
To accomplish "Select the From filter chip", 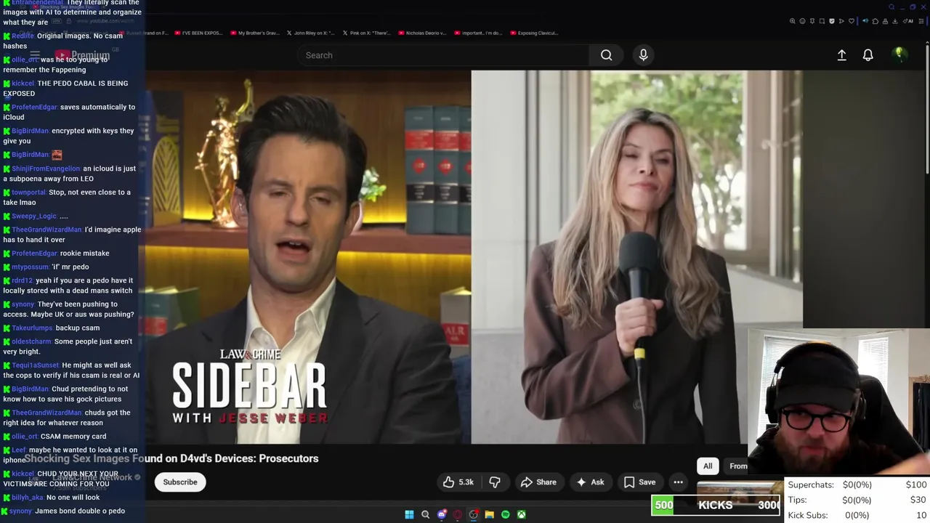I will pos(737,466).
